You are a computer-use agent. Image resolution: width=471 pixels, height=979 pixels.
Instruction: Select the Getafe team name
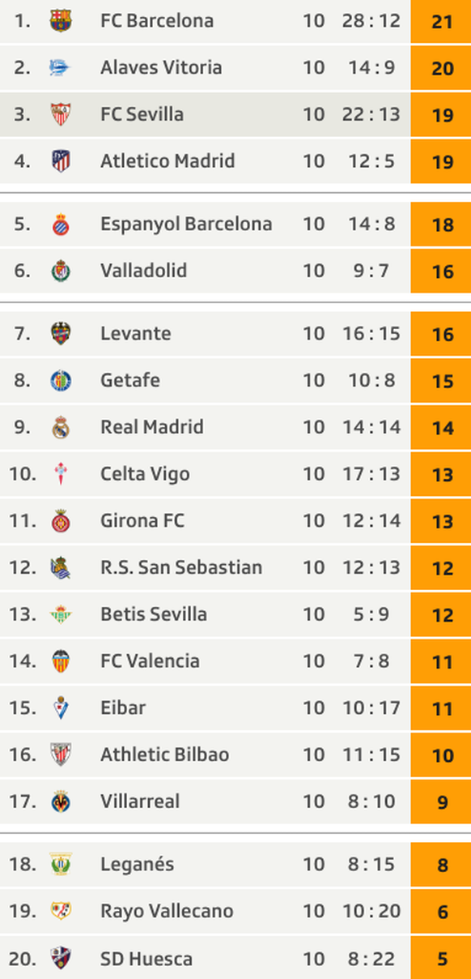click(130, 380)
